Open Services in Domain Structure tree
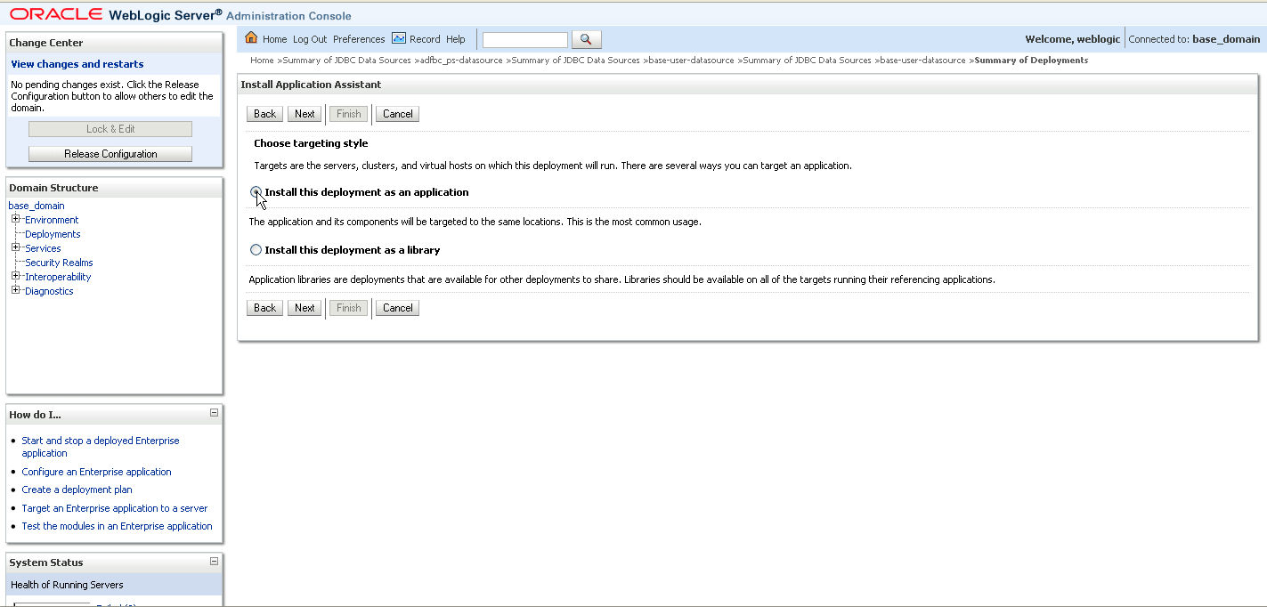Viewport: 1267px width, 607px height. coord(43,248)
